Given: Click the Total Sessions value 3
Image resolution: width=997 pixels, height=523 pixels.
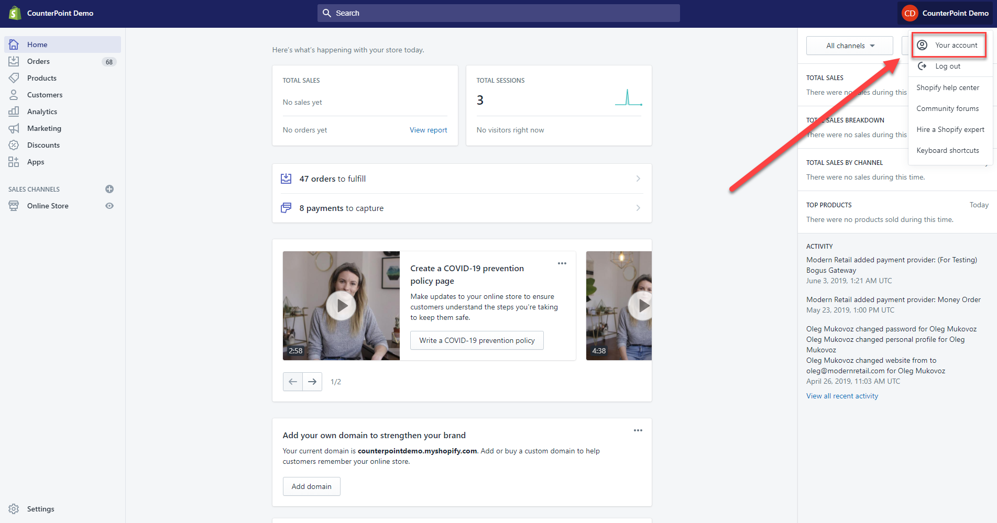Looking at the screenshot, I should coord(480,100).
